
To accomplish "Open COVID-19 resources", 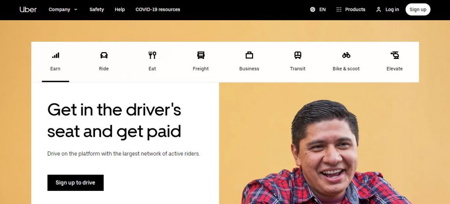I will tap(158, 10).
